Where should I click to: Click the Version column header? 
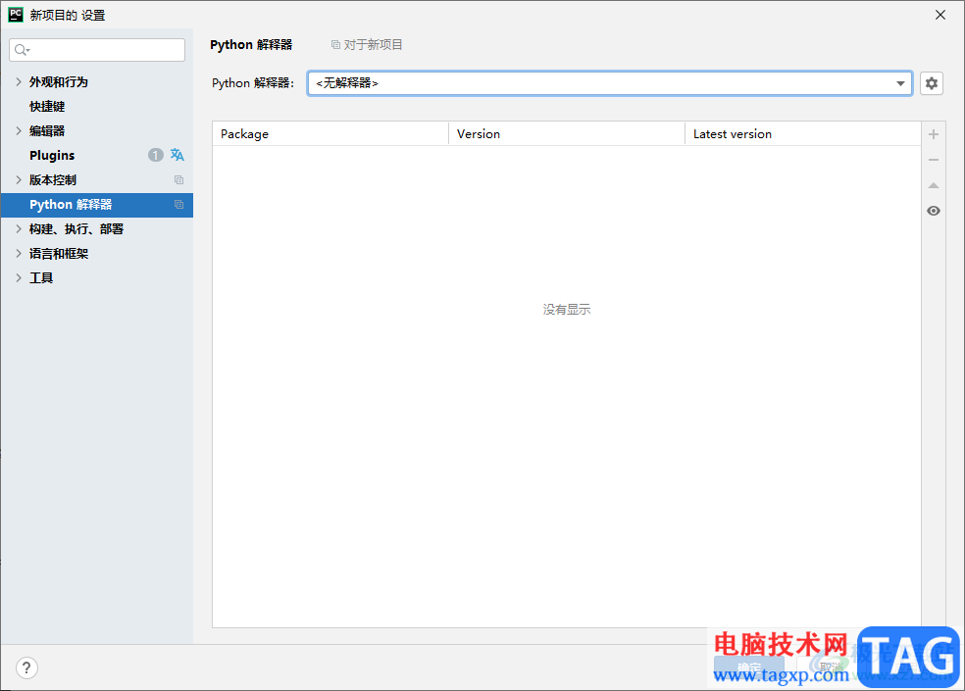(567, 133)
